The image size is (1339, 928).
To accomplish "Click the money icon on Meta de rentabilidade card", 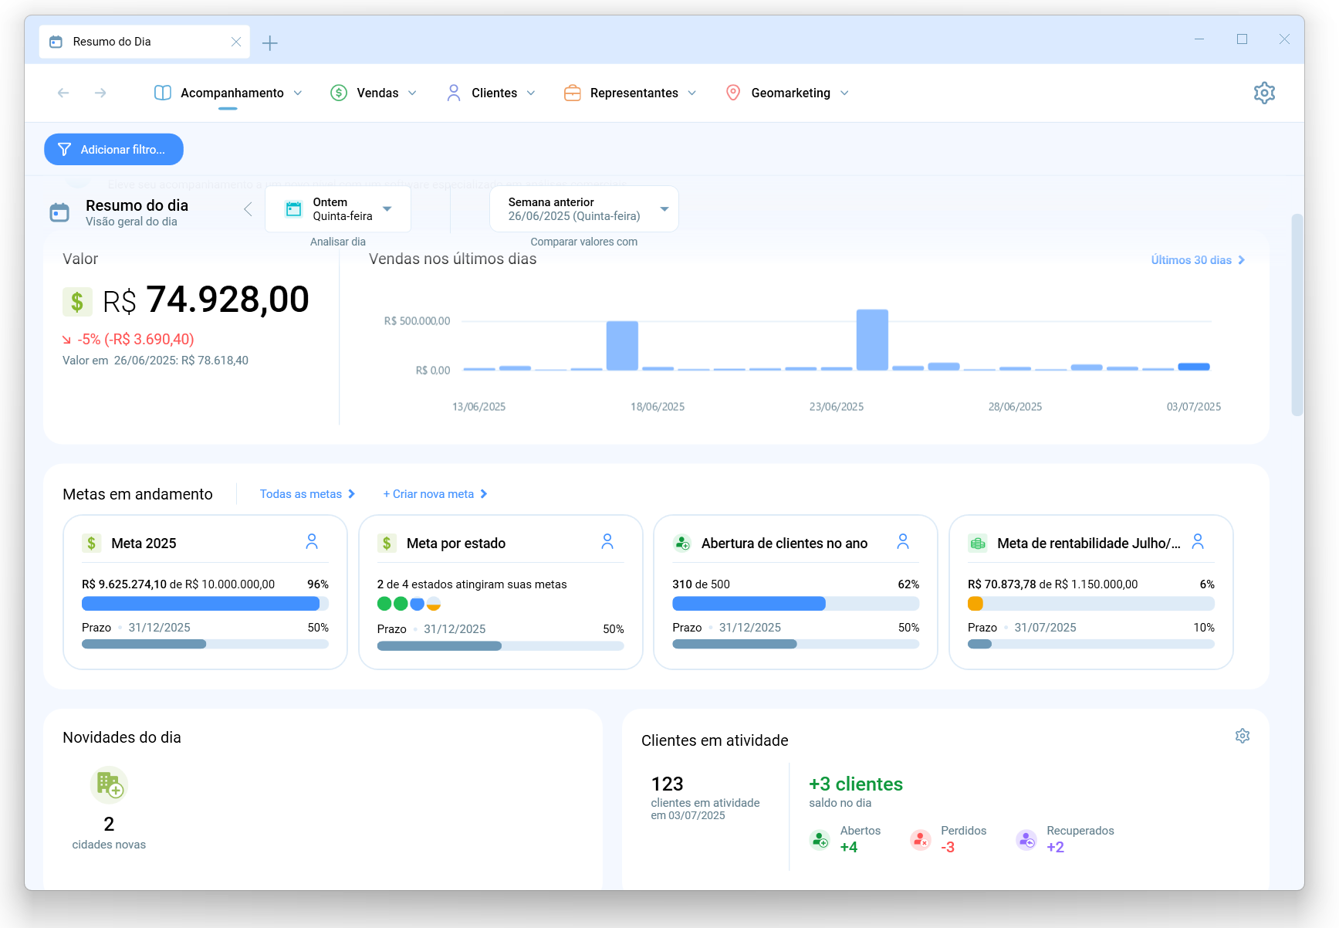I will [978, 543].
